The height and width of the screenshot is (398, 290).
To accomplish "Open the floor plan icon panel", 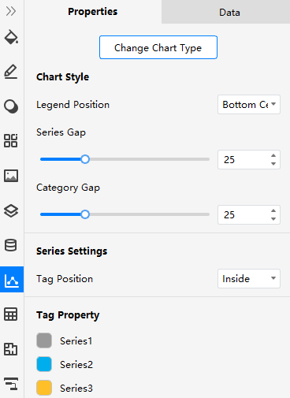I will tap(11, 349).
